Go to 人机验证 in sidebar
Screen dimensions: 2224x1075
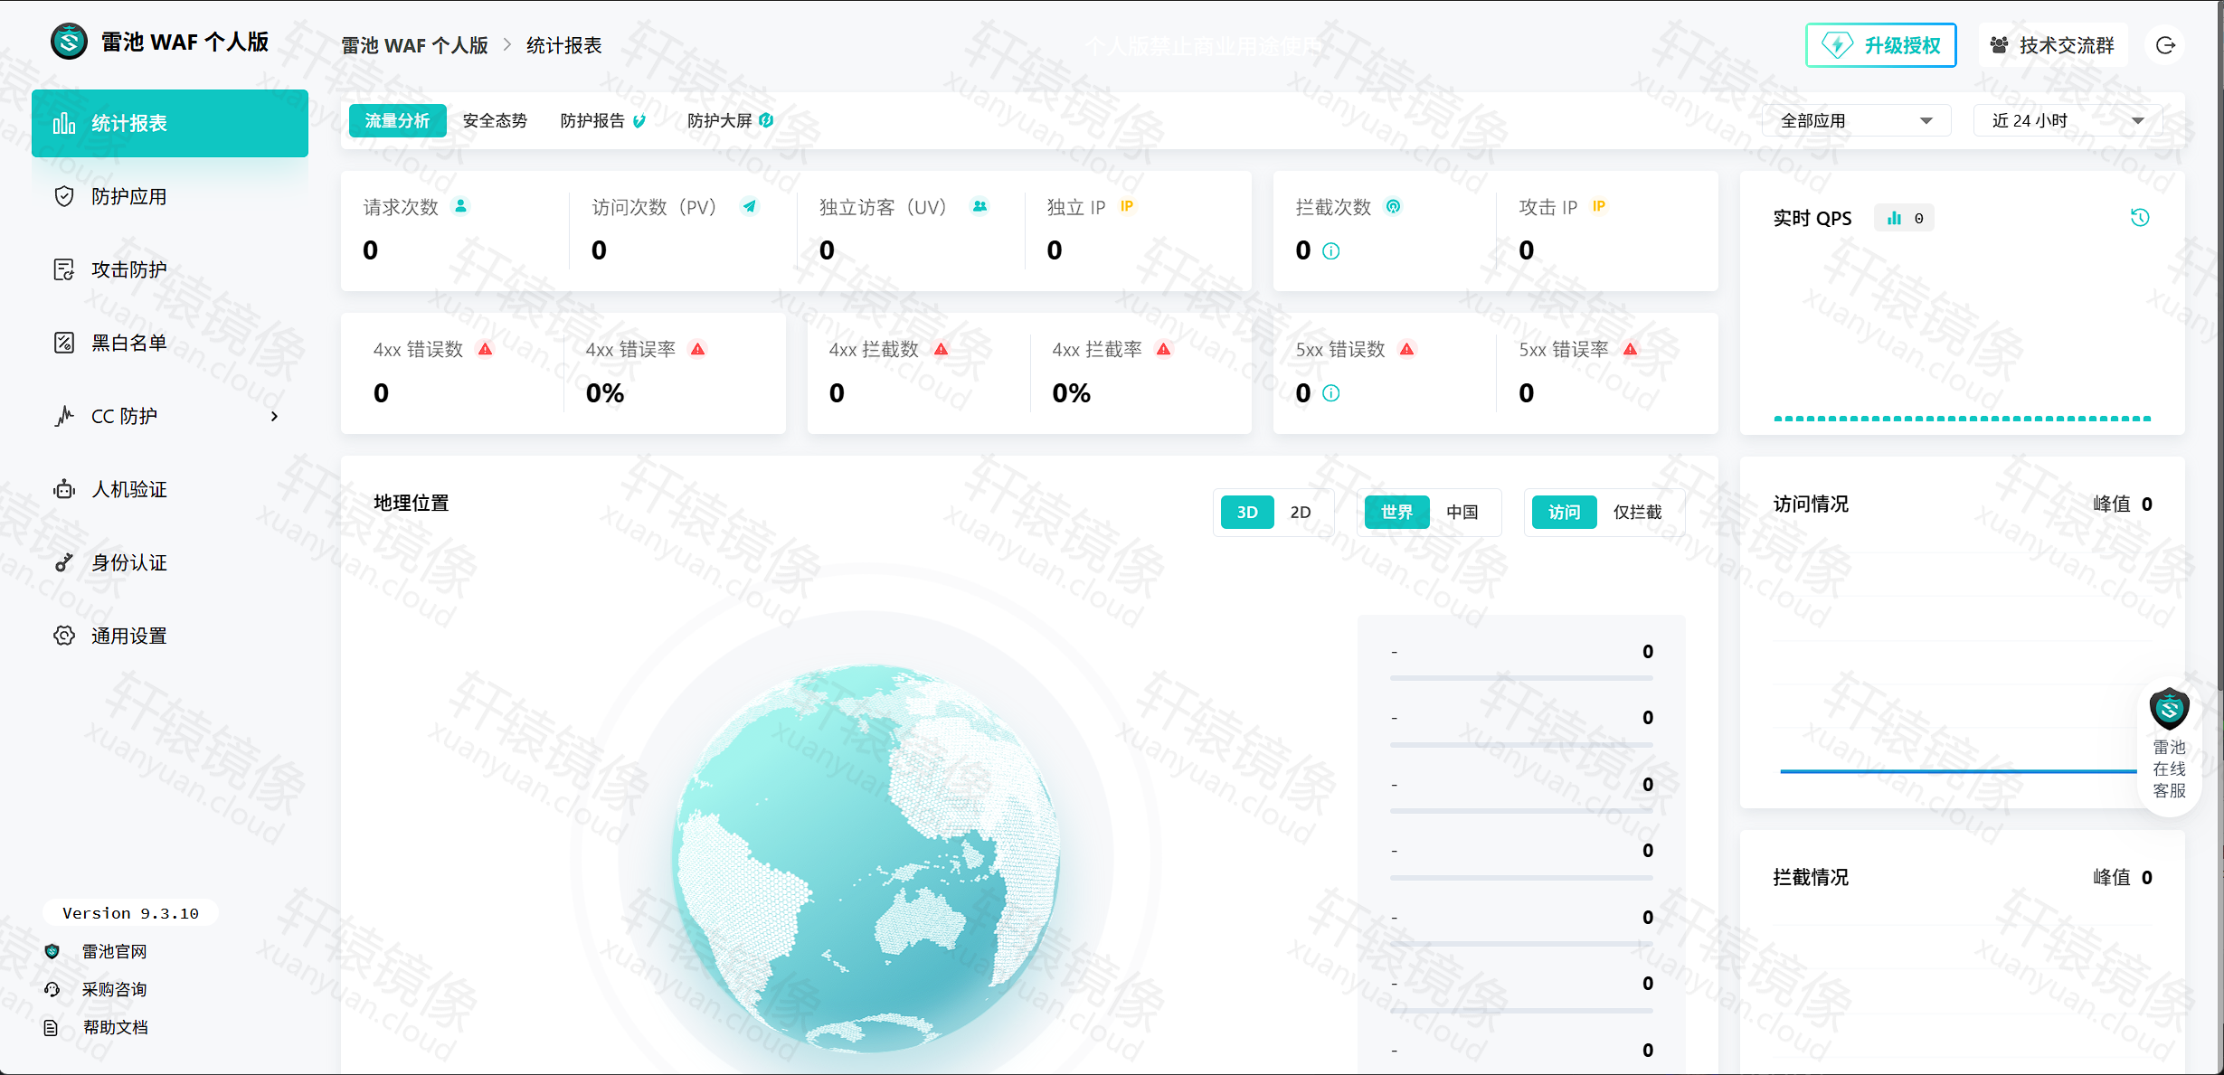point(170,489)
